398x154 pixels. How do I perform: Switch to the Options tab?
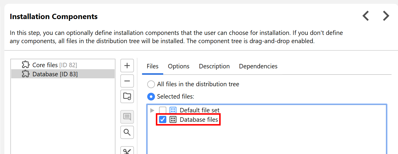(x=179, y=66)
